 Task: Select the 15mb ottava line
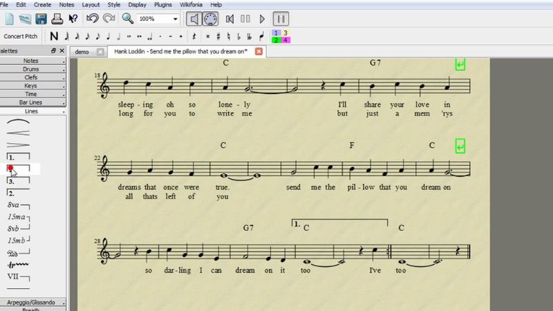(x=19, y=241)
